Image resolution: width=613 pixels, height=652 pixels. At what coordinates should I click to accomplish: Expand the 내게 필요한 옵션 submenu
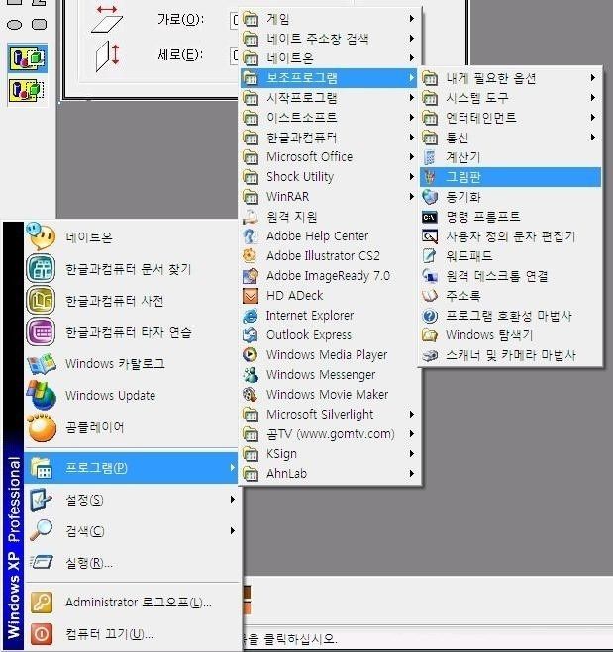[592, 78]
